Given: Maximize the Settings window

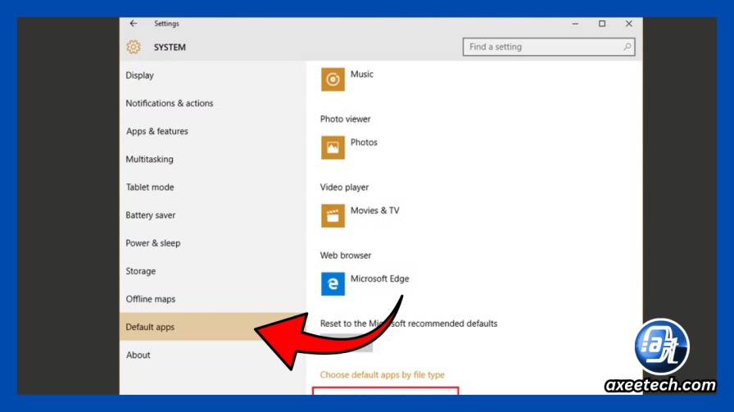Looking at the screenshot, I should coord(602,24).
